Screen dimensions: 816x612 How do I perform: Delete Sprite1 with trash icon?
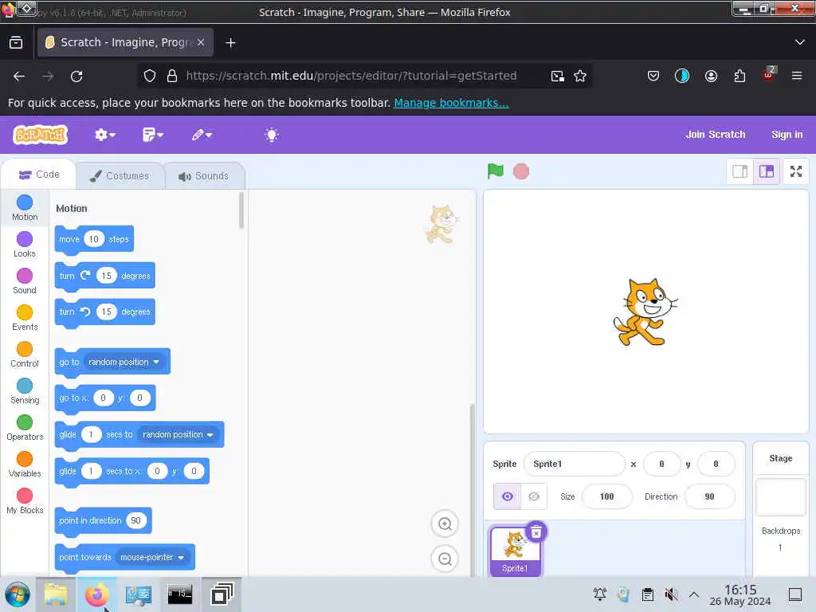pyautogui.click(x=536, y=532)
